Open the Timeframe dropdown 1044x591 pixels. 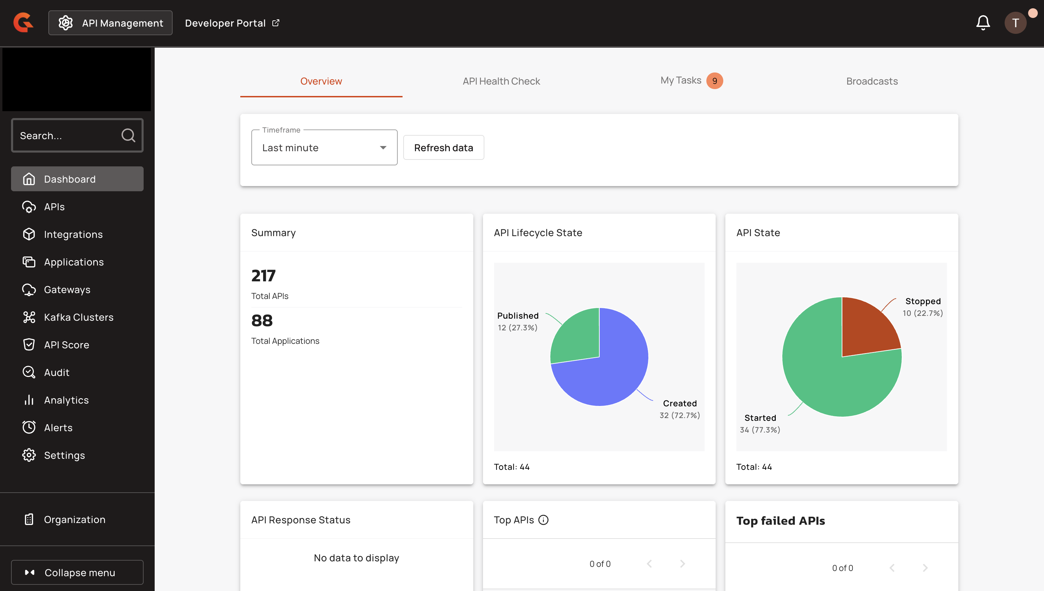(324, 148)
